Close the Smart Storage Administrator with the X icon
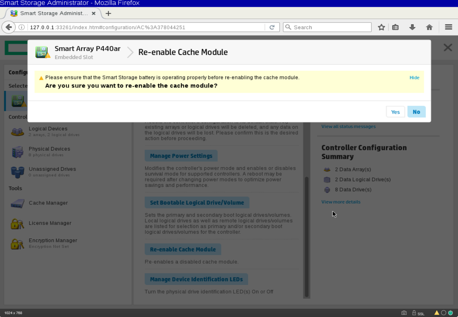Image resolution: width=458 pixels, height=317 pixels. click(x=448, y=47)
